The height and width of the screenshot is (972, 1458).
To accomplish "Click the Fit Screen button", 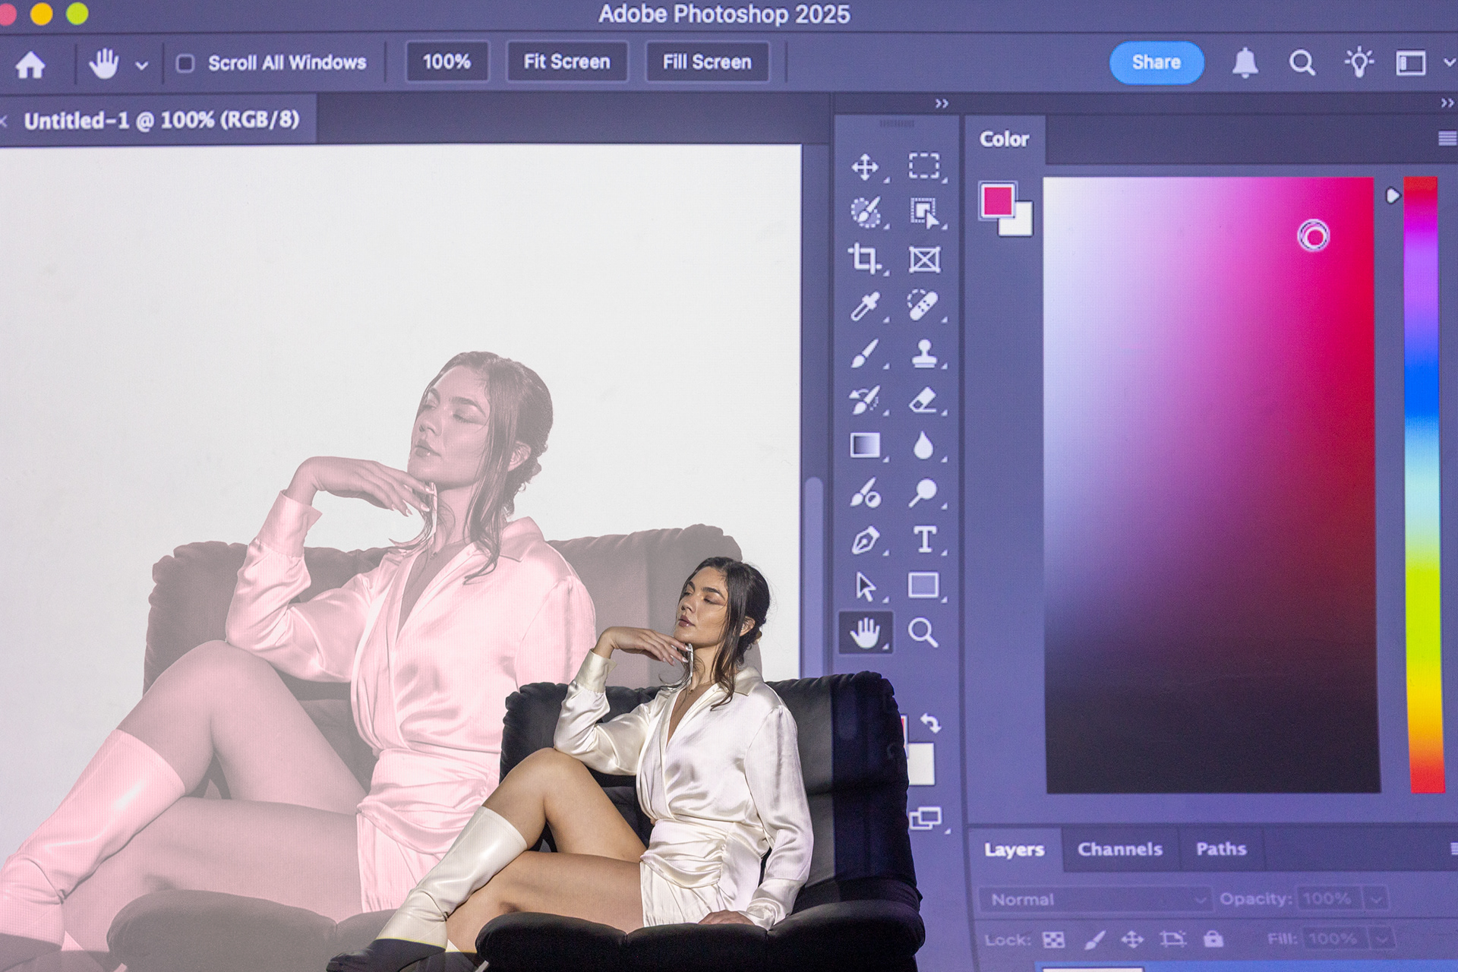I will (566, 62).
